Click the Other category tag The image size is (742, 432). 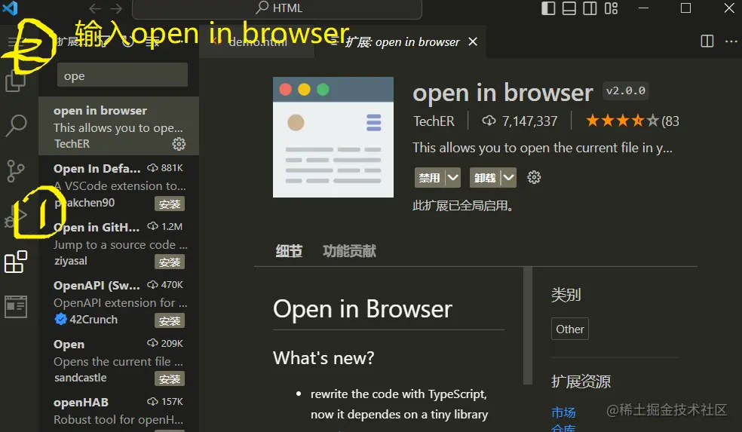[570, 329]
